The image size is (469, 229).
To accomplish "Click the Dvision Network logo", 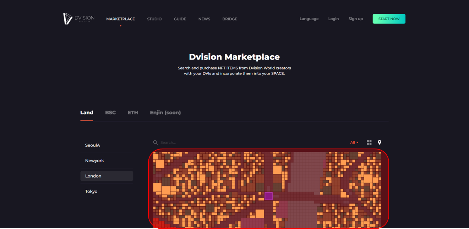I will click(x=79, y=19).
